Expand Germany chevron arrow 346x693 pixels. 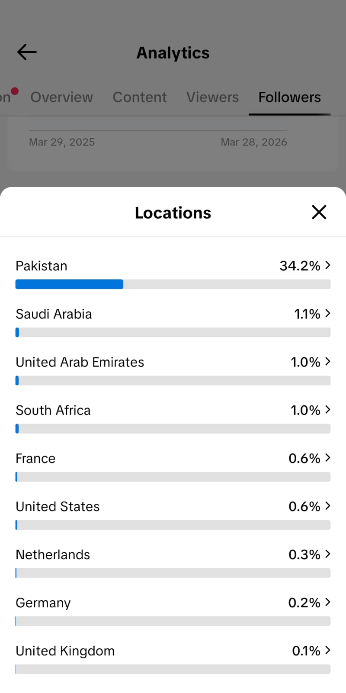coord(328,602)
